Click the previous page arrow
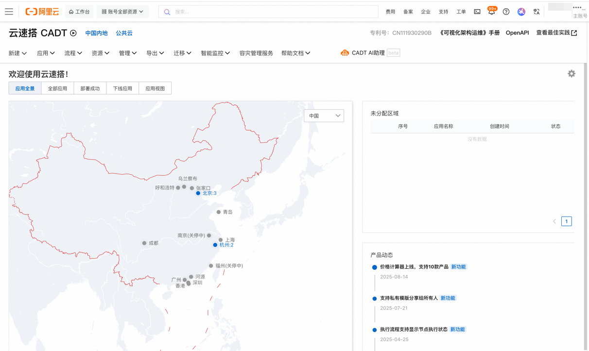This screenshot has width=589, height=351. coord(554,221)
